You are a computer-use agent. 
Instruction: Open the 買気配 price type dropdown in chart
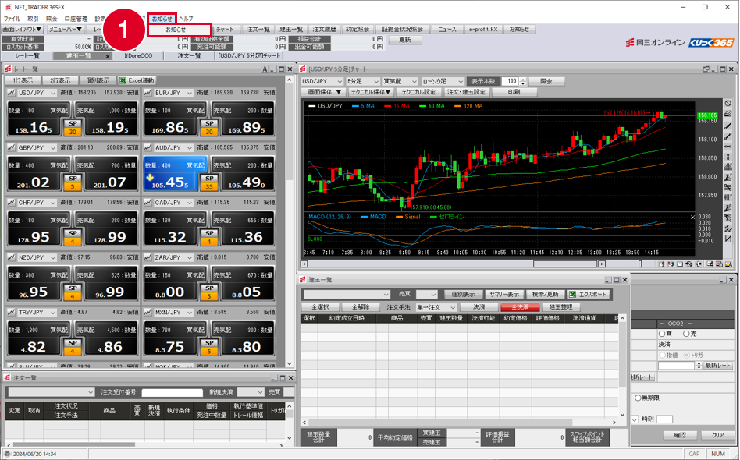click(400, 81)
